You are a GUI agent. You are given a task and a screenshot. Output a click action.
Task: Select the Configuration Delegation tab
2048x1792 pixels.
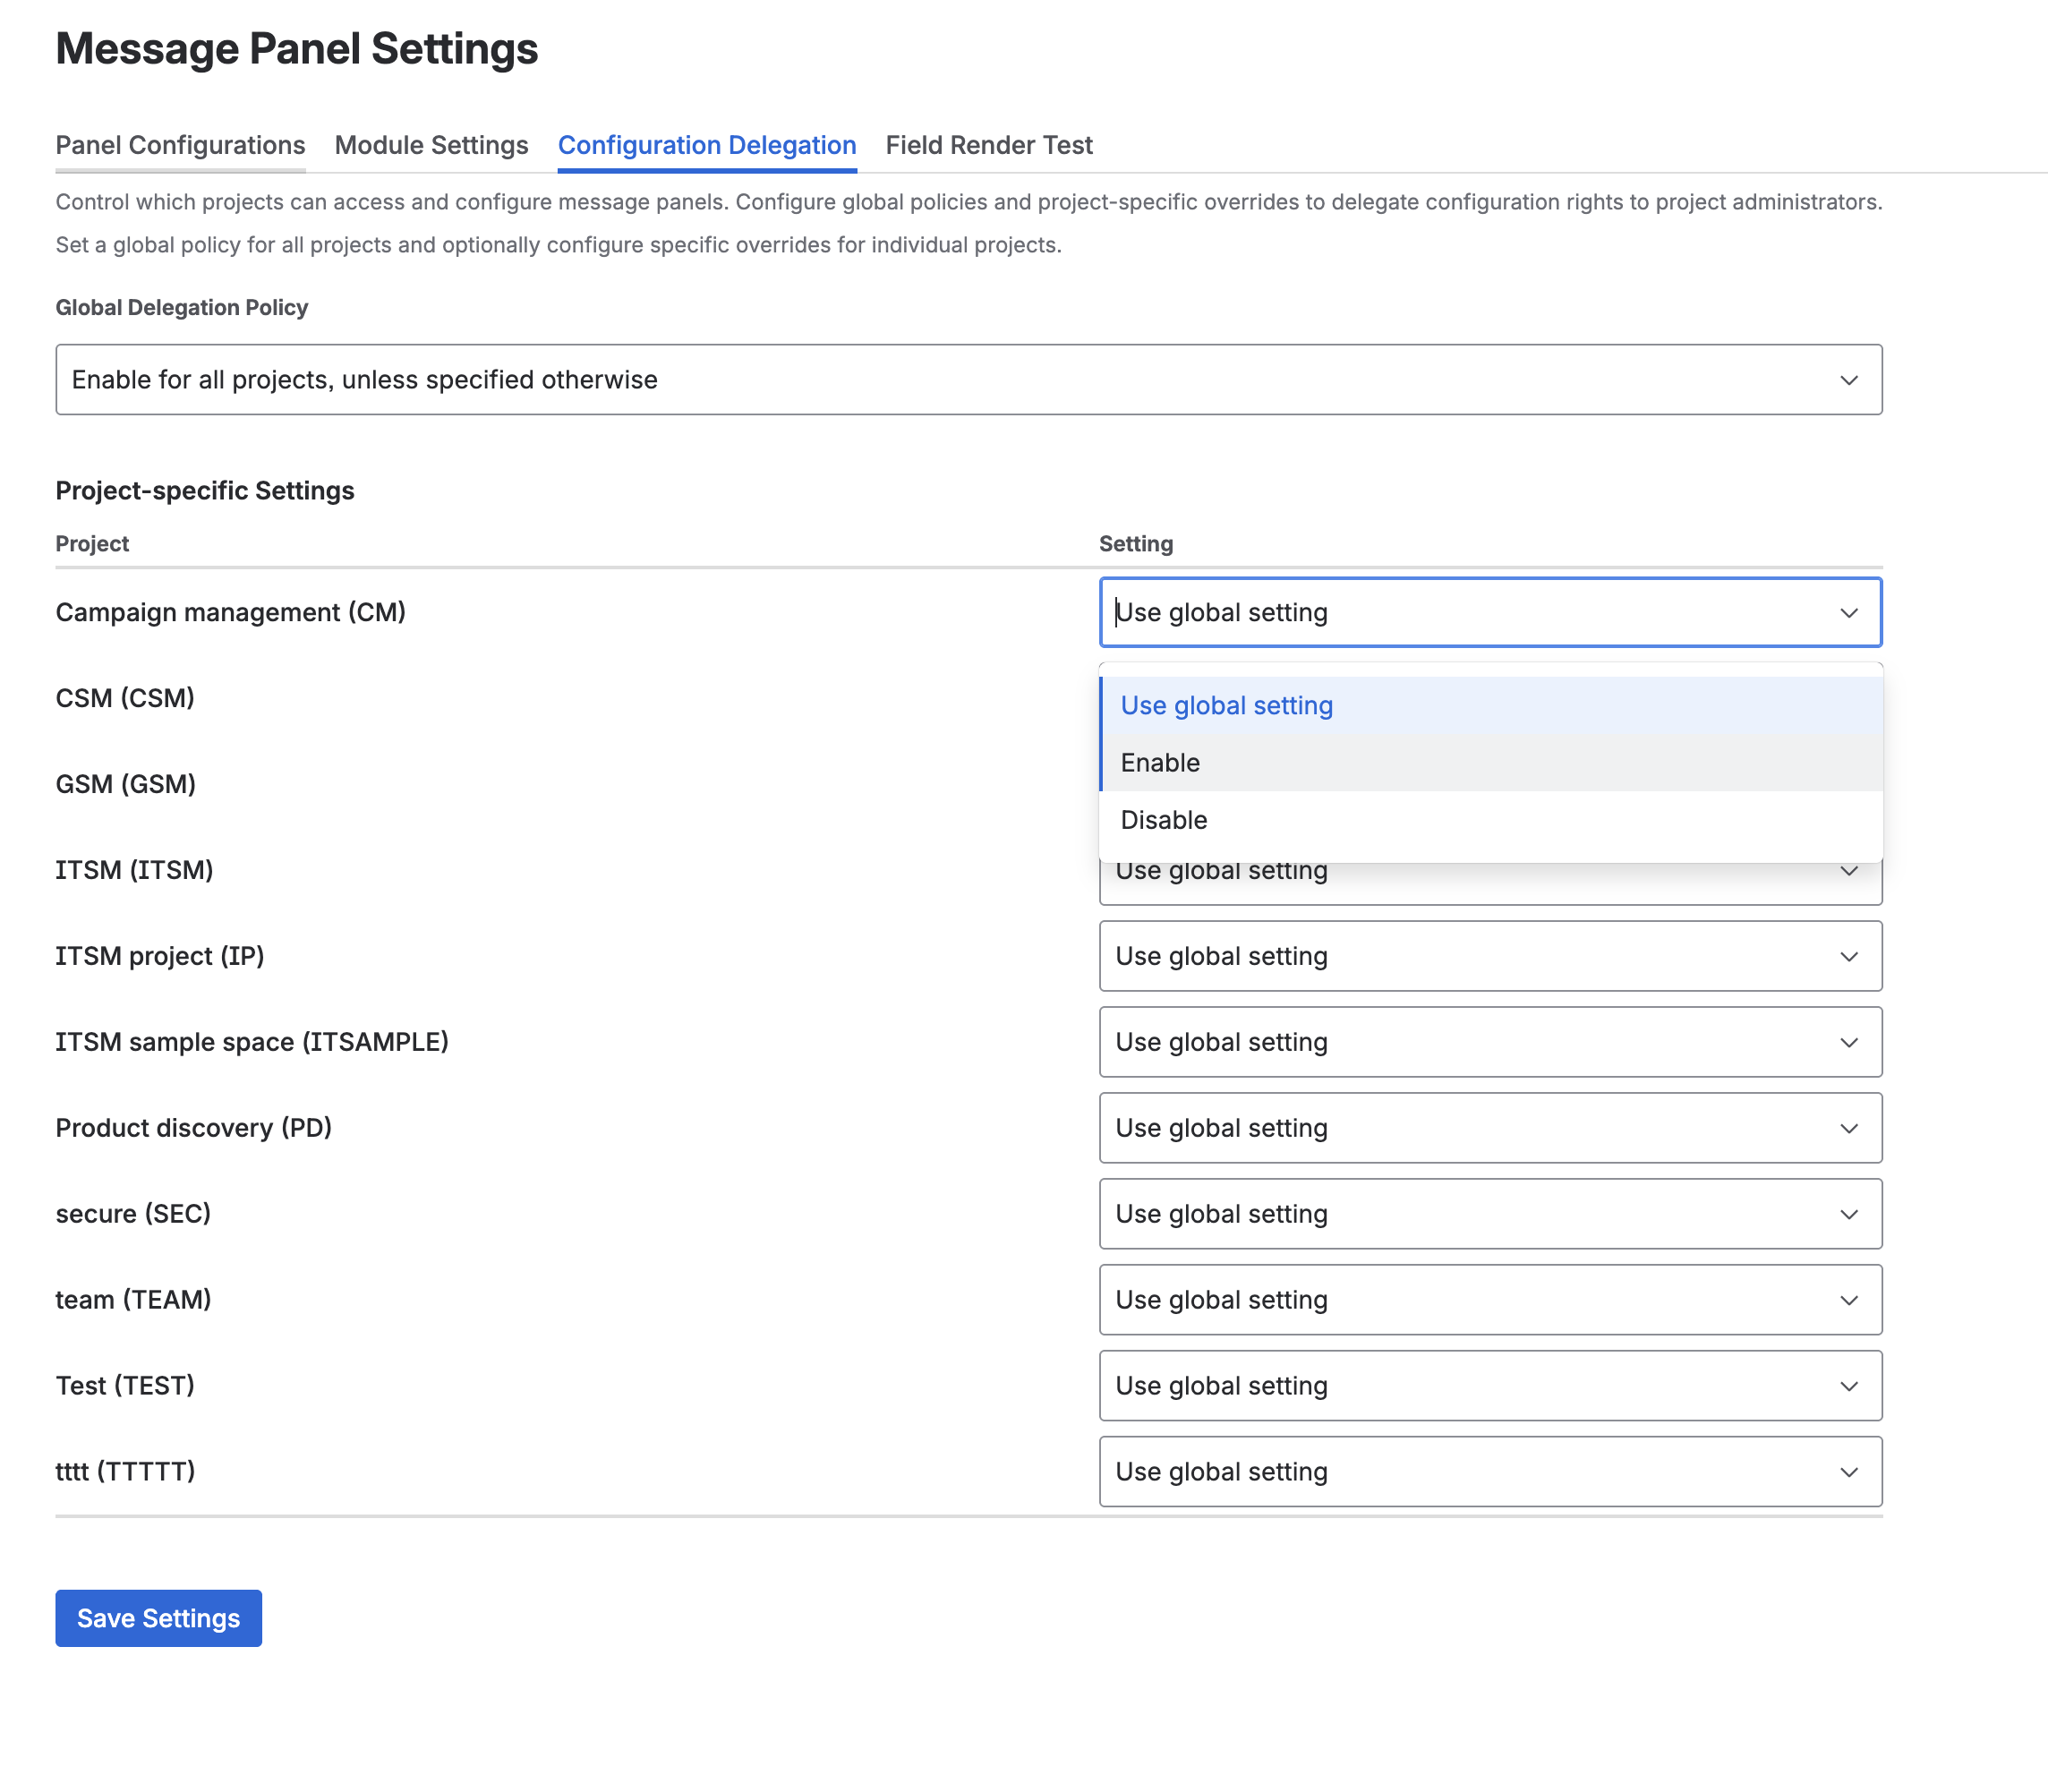click(x=707, y=145)
